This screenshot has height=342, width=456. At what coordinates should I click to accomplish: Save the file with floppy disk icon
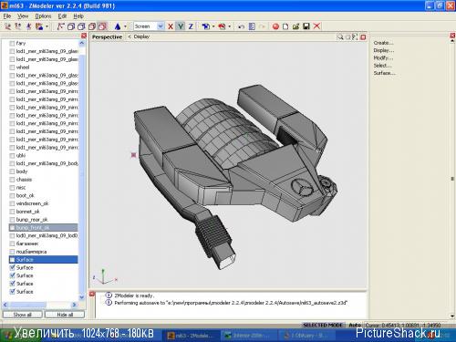306,26
